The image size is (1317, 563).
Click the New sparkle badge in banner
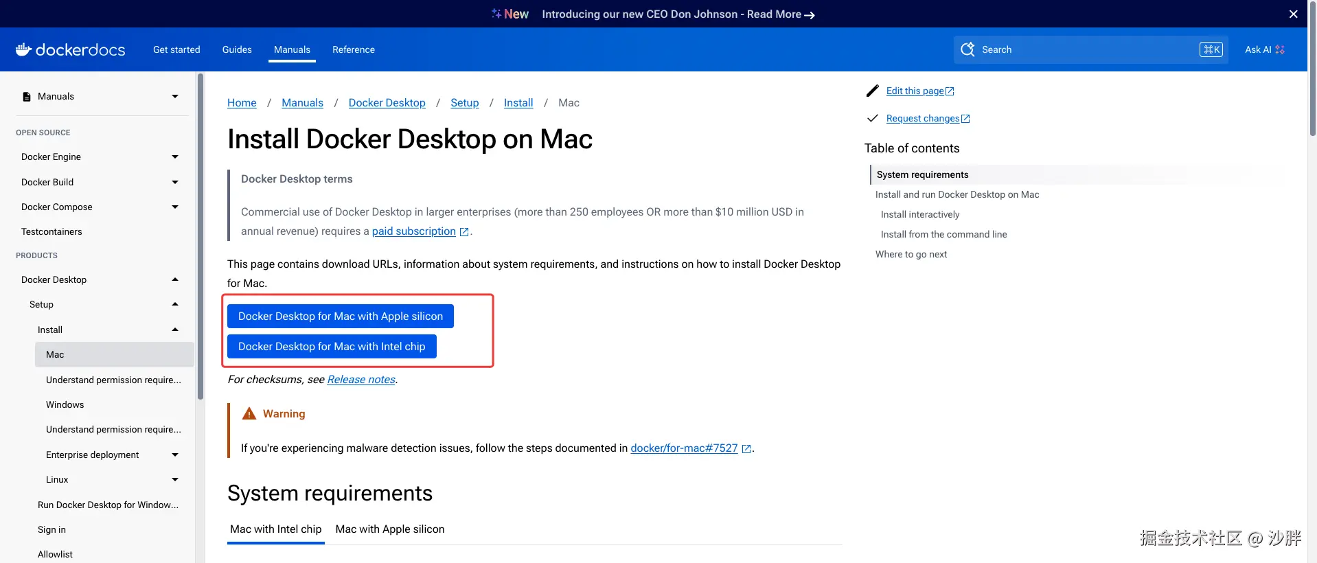[510, 14]
